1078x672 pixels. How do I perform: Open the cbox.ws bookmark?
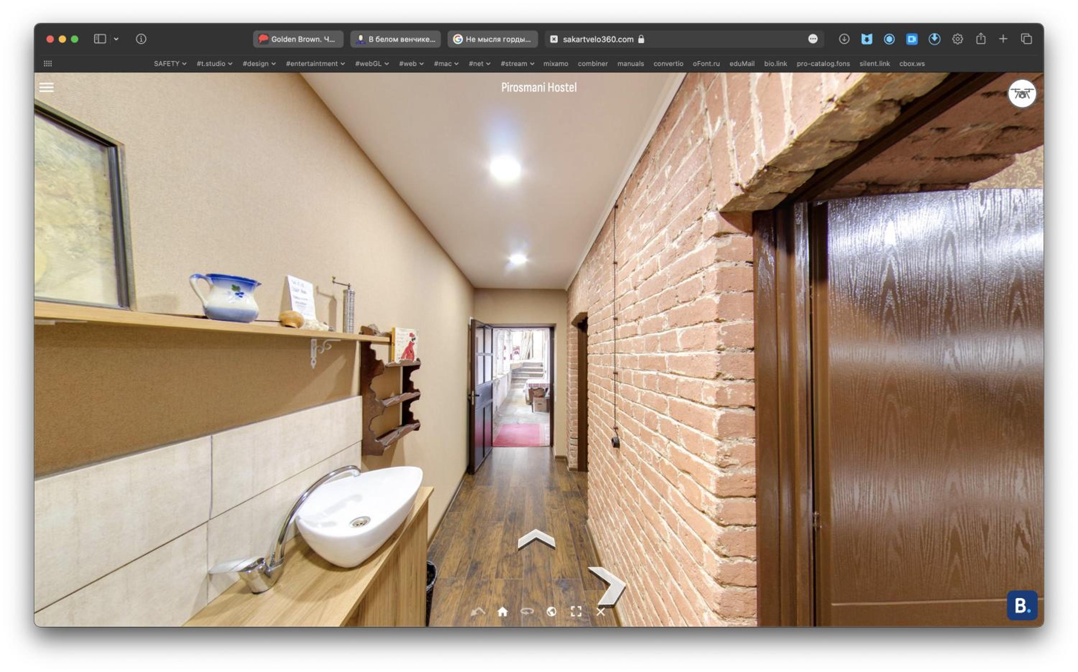click(912, 64)
